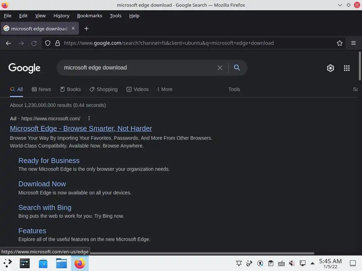The height and width of the screenshot is (271, 362).
Task: Open the clipboard tray icon
Action: point(271,263)
